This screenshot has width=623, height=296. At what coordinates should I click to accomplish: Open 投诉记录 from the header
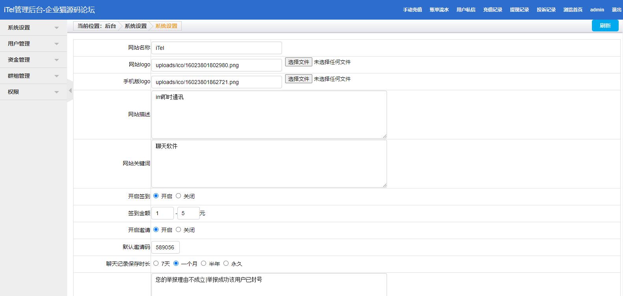[546, 10]
